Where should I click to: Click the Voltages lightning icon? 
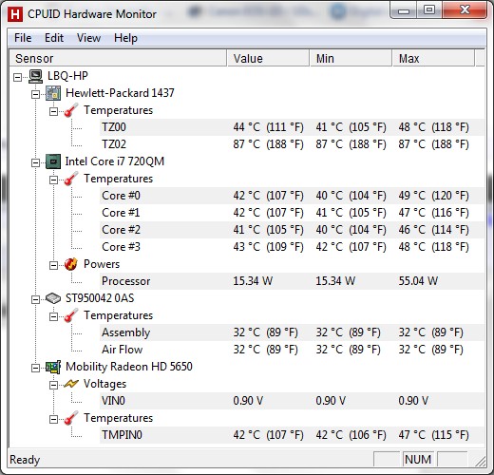coord(71,384)
